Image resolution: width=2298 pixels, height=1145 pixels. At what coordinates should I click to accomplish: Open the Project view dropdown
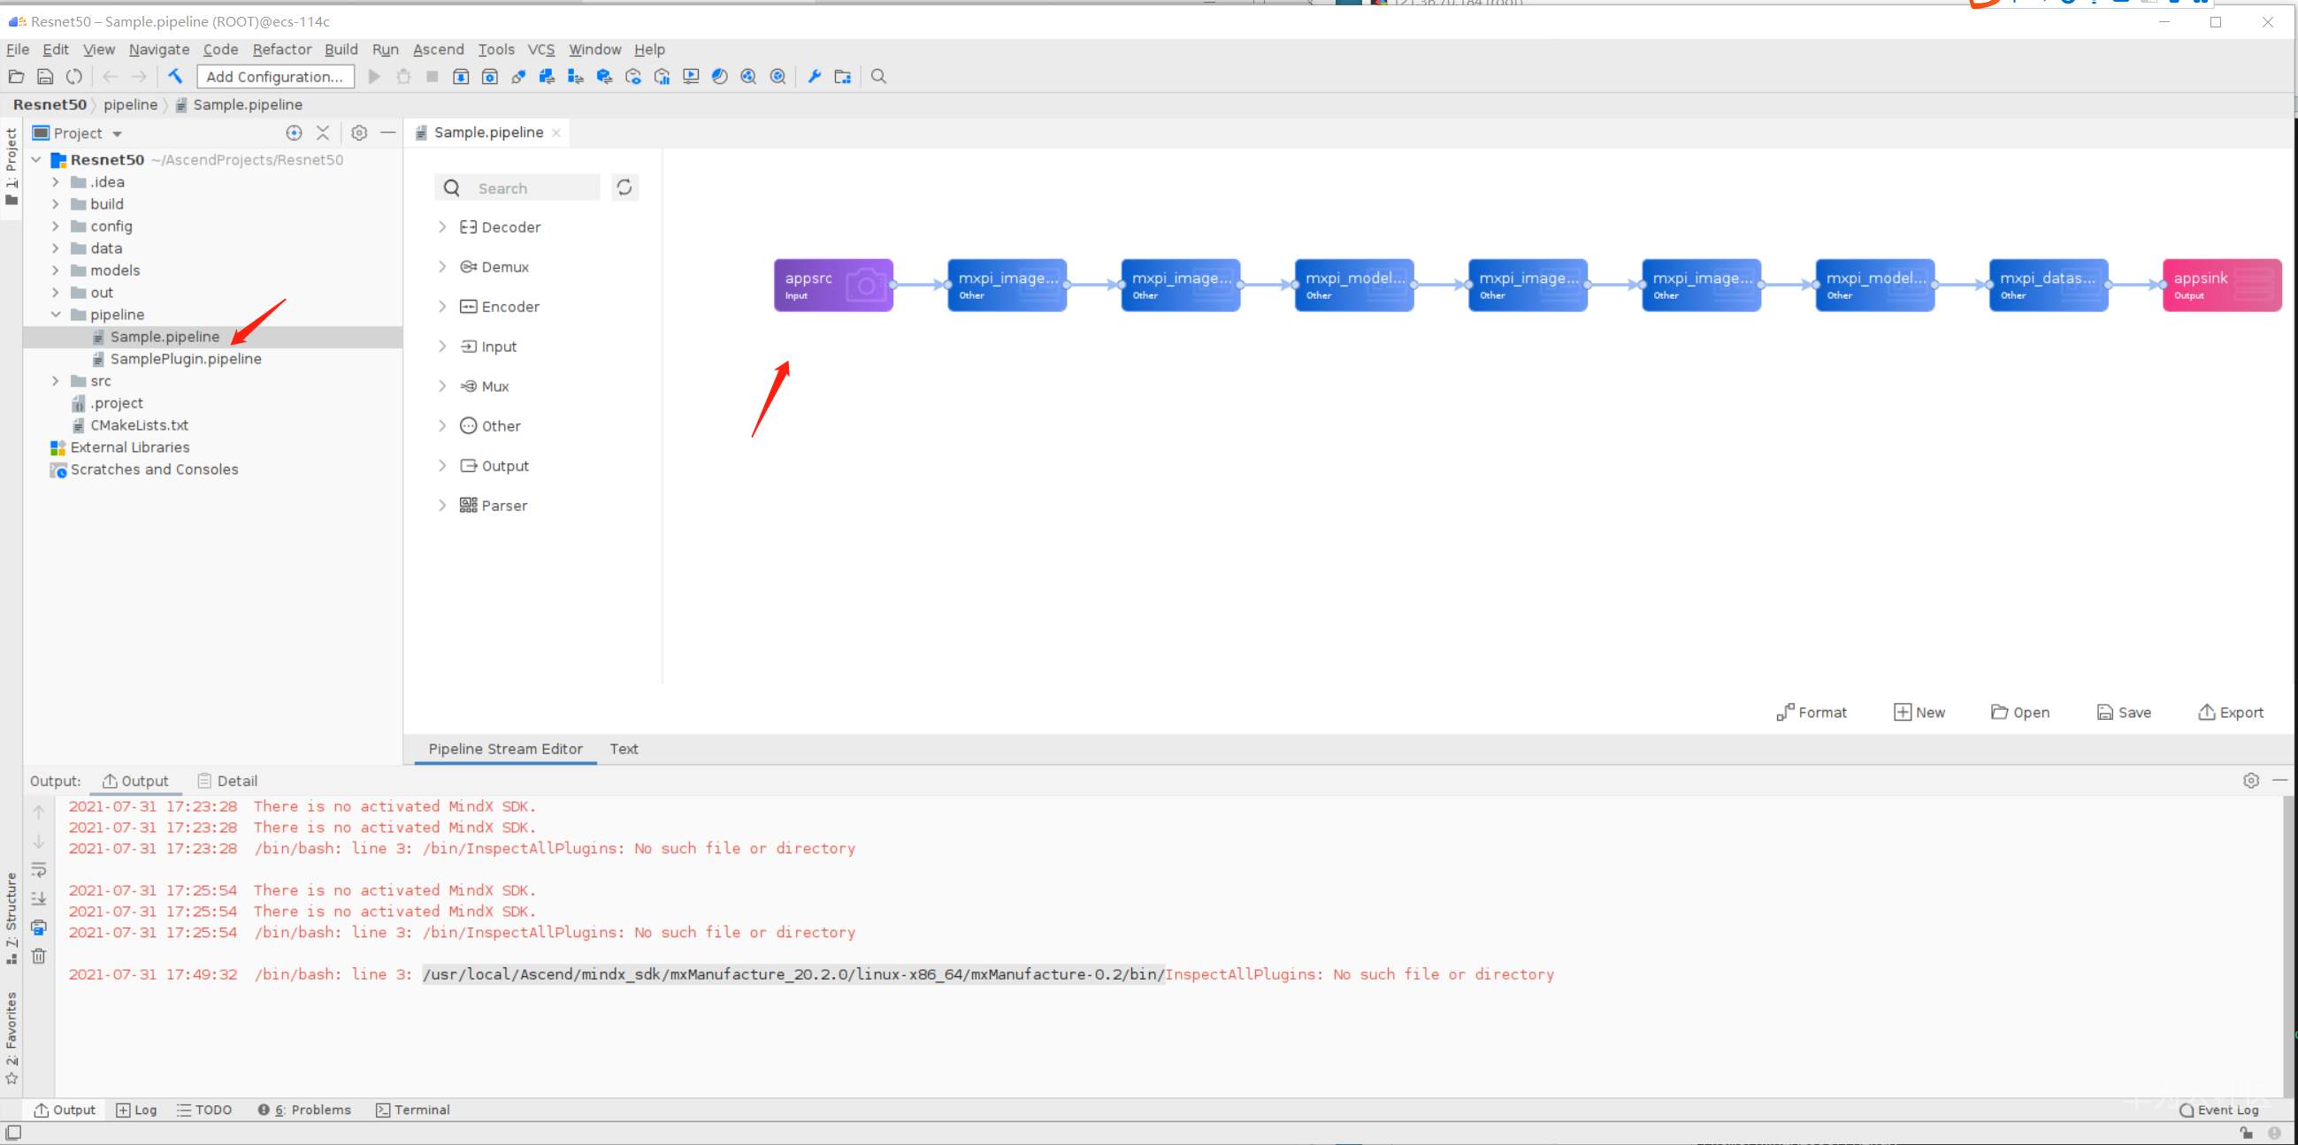(x=117, y=134)
